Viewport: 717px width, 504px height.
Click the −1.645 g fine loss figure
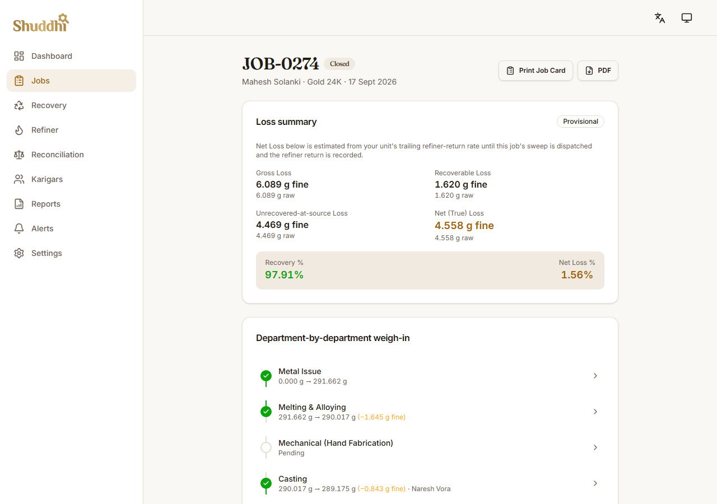(381, 417)
